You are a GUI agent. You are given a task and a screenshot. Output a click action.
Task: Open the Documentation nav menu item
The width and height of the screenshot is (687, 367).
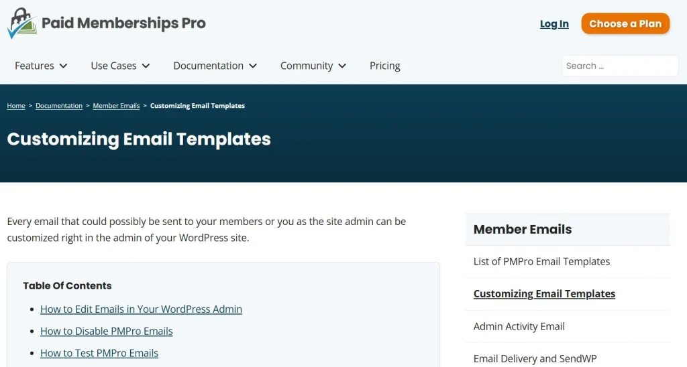click(208, 66)
